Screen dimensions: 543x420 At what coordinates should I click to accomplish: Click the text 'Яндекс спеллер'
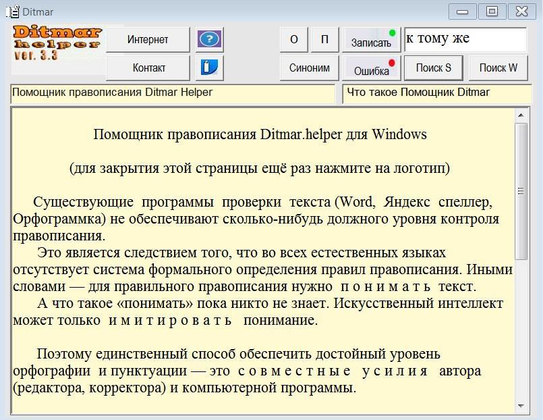point(438,202)
